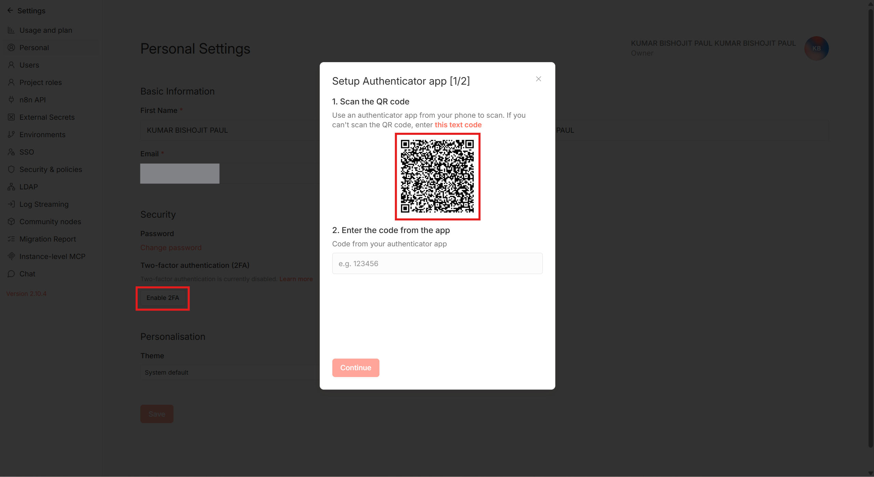Click the Email input field
The height and width of the screenshot is (477, 874).
tap(230, 173)
